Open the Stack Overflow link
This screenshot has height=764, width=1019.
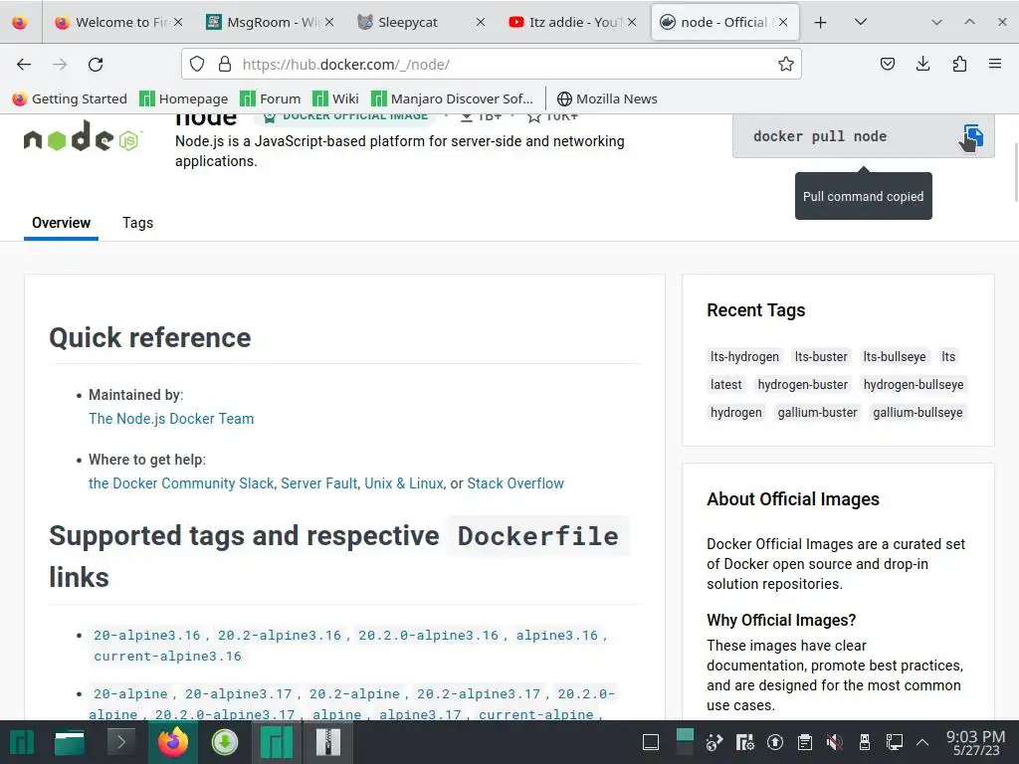click(x=515, y=483)
